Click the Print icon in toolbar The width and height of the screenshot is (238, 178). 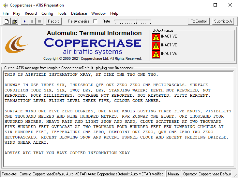click(14, 21)
